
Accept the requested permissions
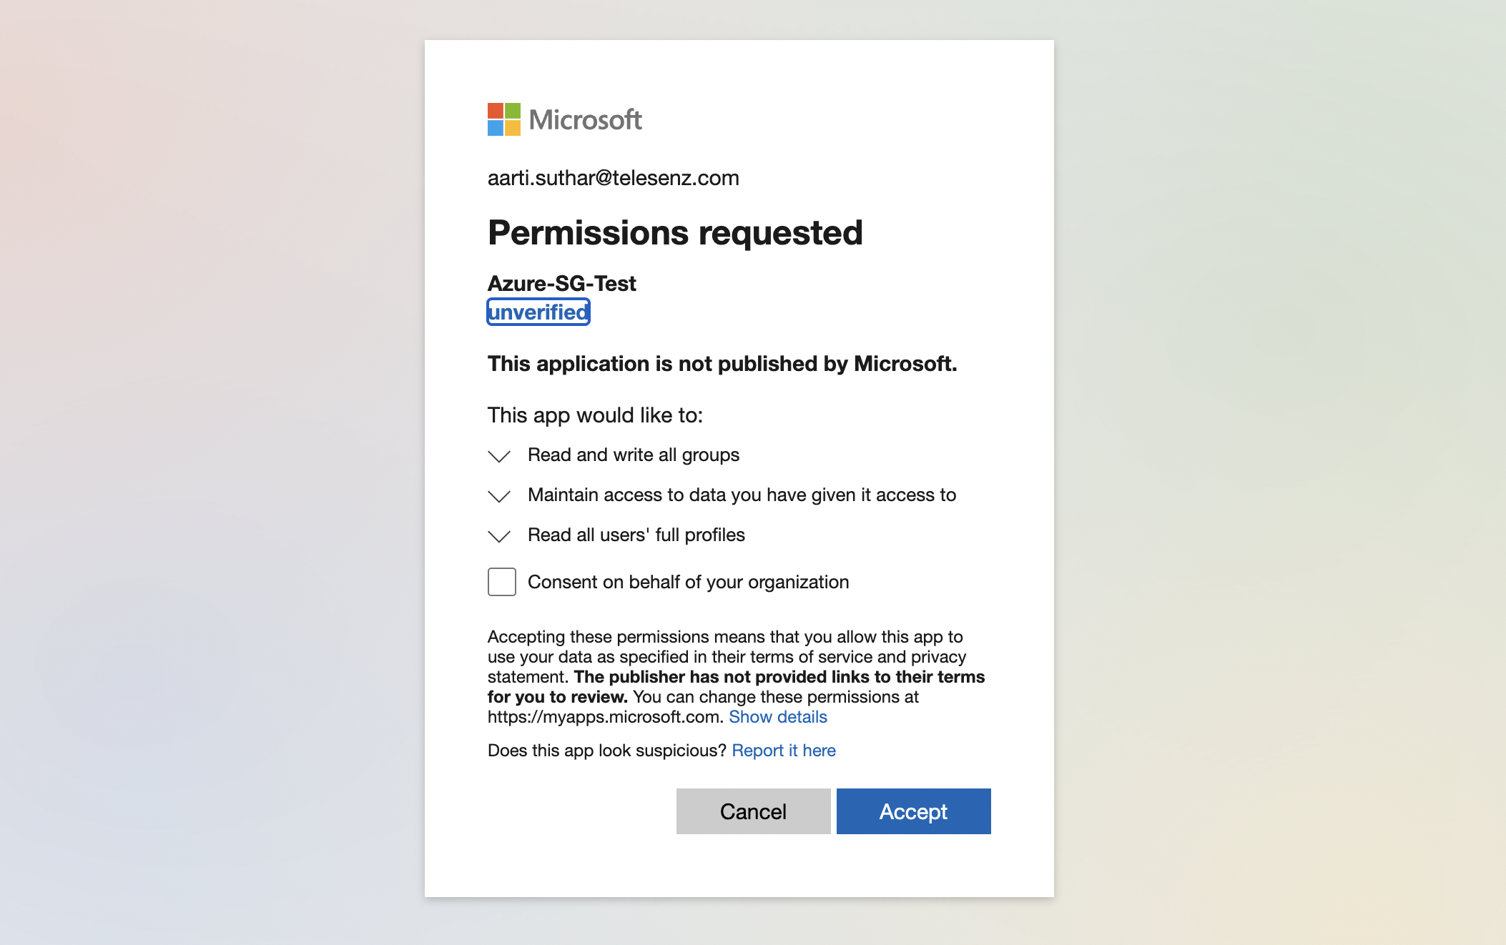point(914,811)
